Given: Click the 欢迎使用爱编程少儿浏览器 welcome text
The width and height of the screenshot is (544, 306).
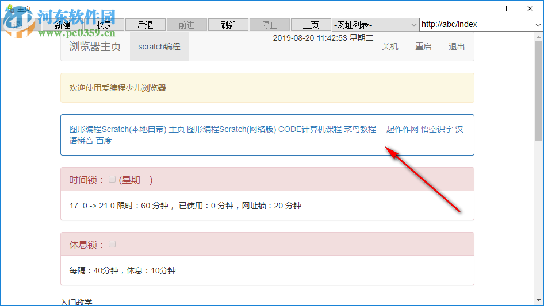Looking at the screenshot, I should (118, 88).
